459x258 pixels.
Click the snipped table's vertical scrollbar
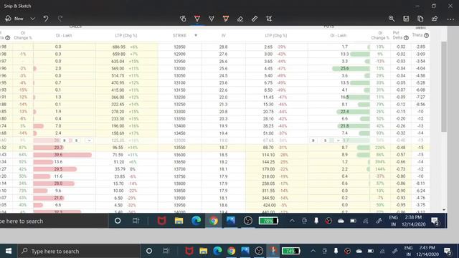[x=444, y=87]
